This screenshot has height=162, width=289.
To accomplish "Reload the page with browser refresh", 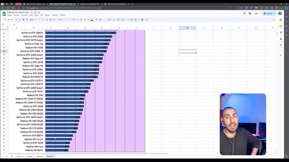I will [x=8, y=8].
